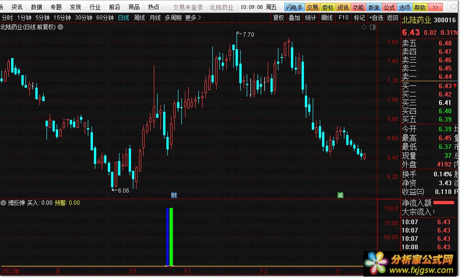Click the 版面 layout button

[x=374, y=7]
